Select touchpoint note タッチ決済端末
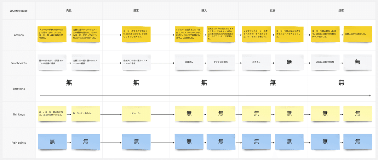 (x=221, y=62)
